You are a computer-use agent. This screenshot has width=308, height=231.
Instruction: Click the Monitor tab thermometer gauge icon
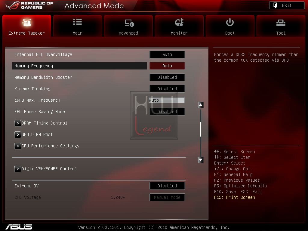(x=179, y=22)
